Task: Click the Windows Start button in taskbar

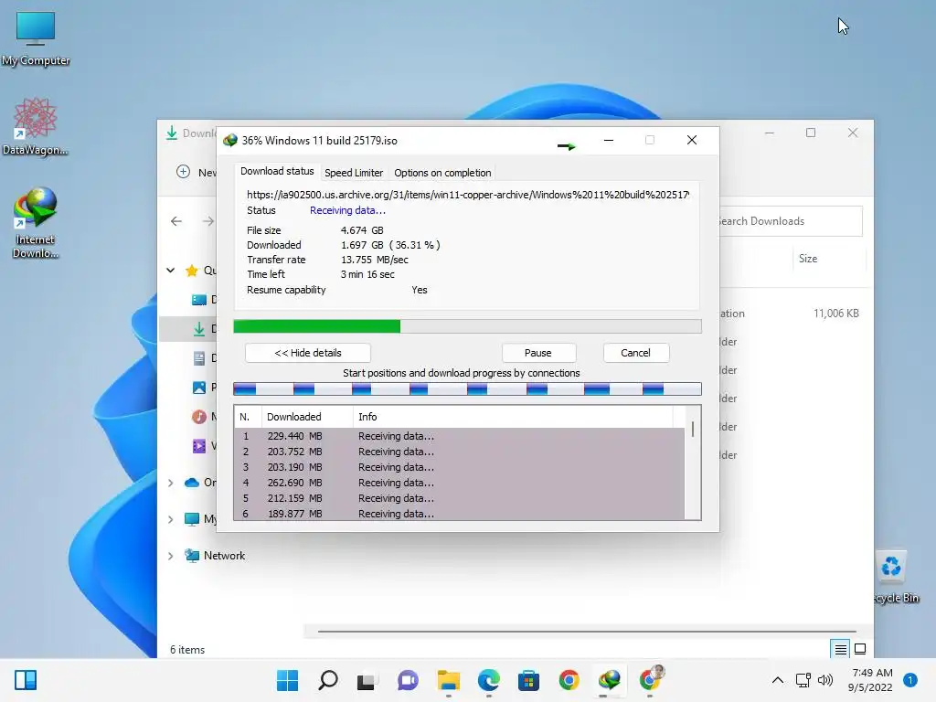Action: coord(287,680)
